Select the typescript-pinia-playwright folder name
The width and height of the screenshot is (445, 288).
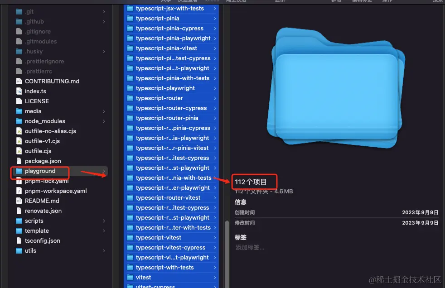(x=173, y=38)
